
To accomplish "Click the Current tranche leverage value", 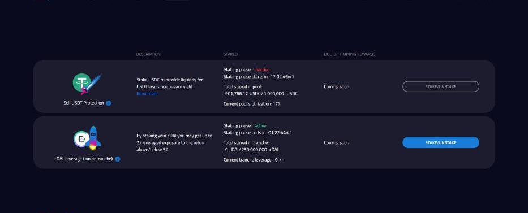I will [x=278, y=160].
